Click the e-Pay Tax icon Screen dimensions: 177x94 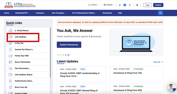tap(11, 43)
